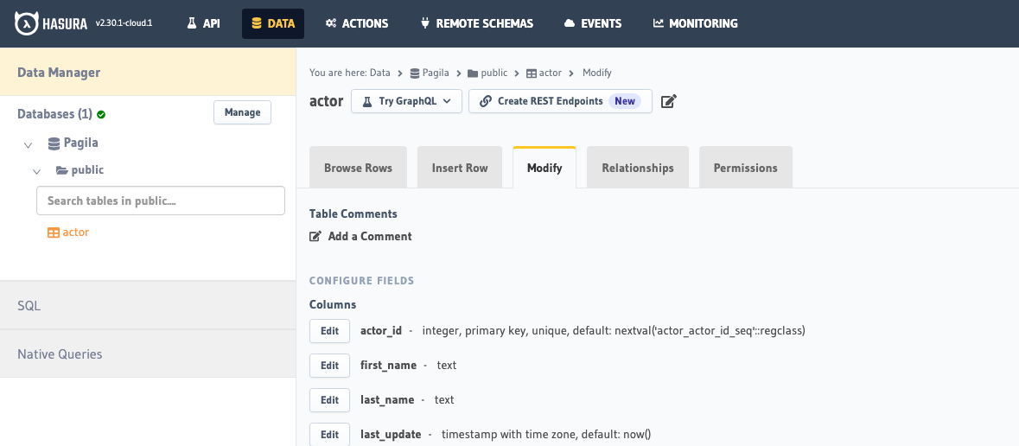Click the New badge on REST Endpoints
The width and height of the screenshot is (1019, 446).
[x=625, y=101]
